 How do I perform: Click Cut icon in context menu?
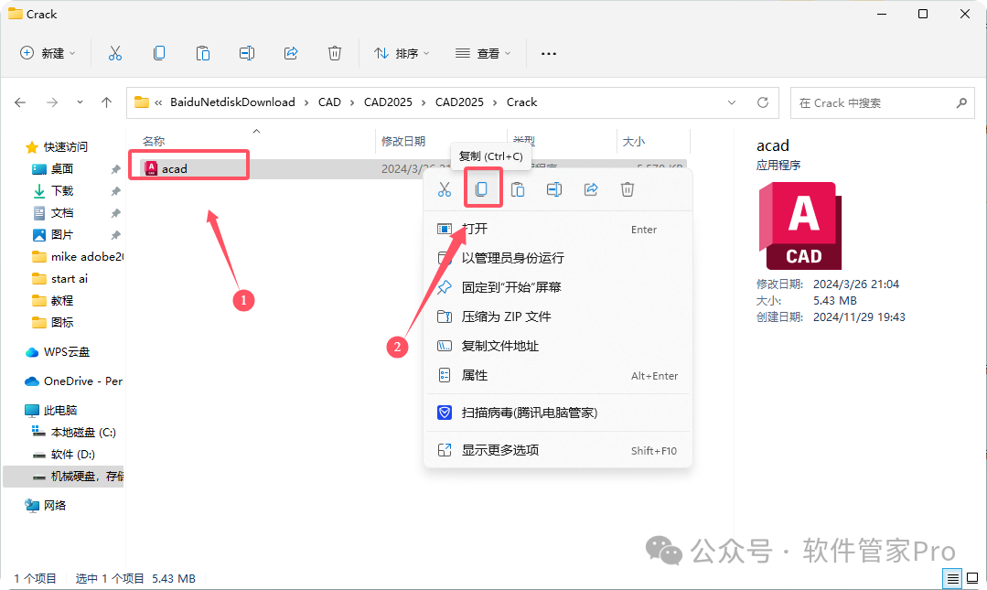pyautogui.click(x=445, y=189)
